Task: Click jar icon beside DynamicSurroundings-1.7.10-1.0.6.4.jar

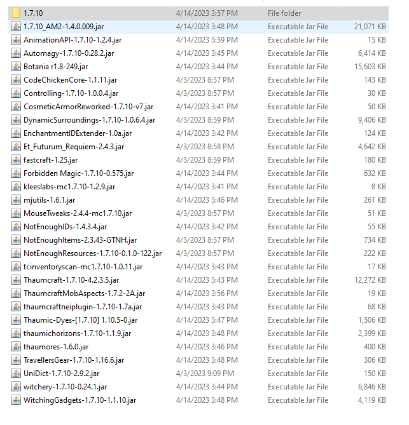Action: (16, 120)
